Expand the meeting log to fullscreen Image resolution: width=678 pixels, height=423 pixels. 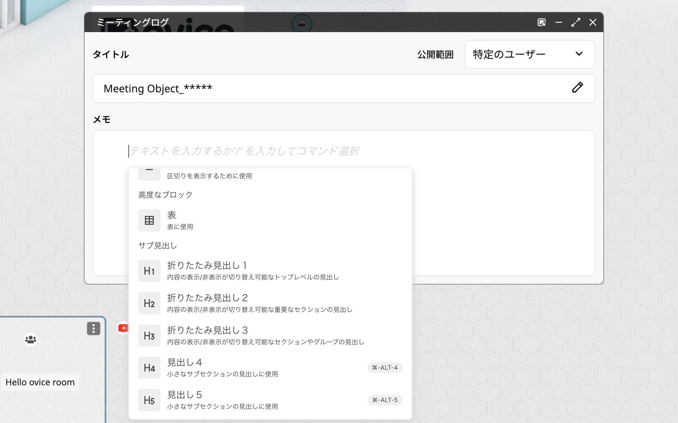tap(576, 22)
